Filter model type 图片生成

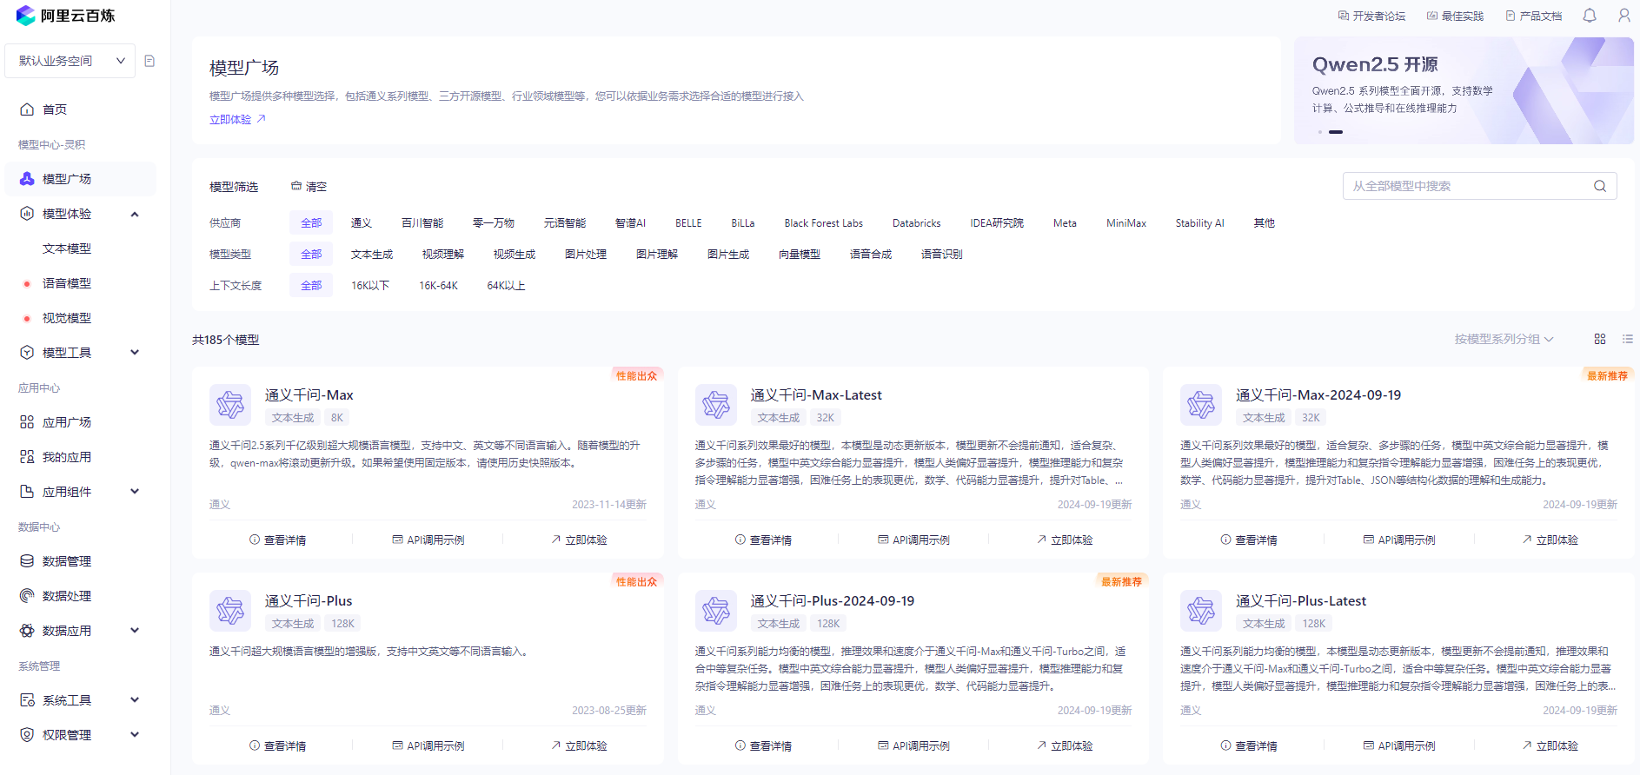click(x=728, y=255)
